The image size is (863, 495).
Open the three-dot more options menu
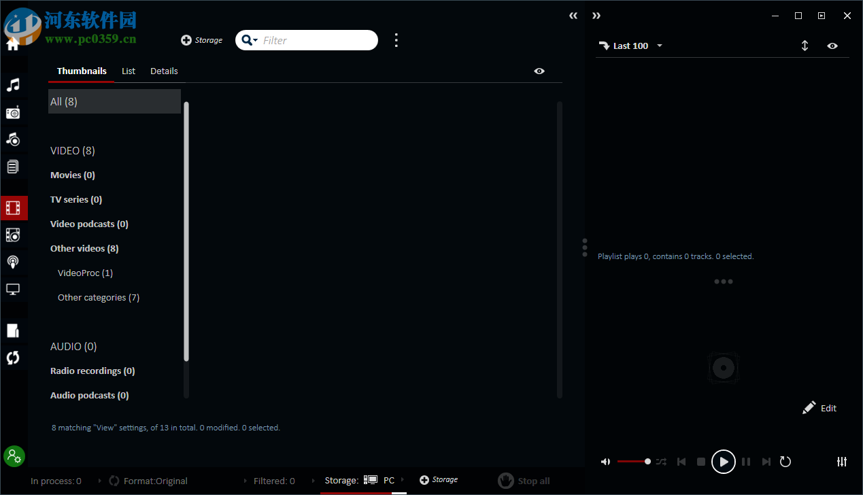396,40
